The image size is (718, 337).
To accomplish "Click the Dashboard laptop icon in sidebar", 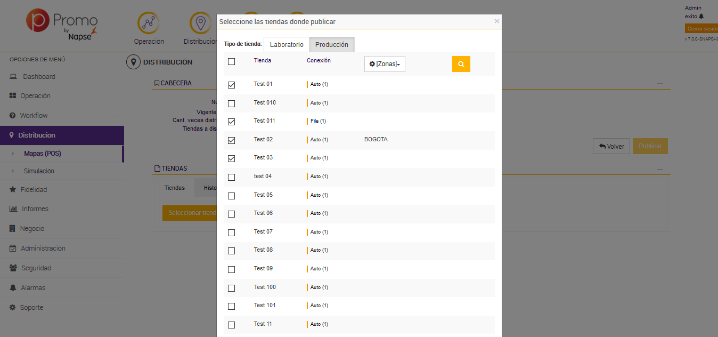I will (13, 77).
